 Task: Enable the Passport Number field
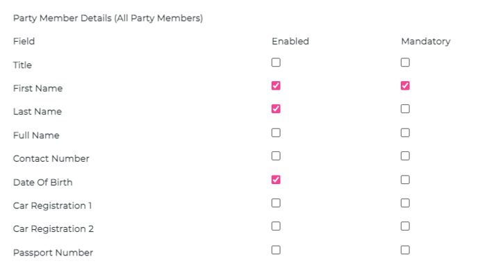coord(276,250)
